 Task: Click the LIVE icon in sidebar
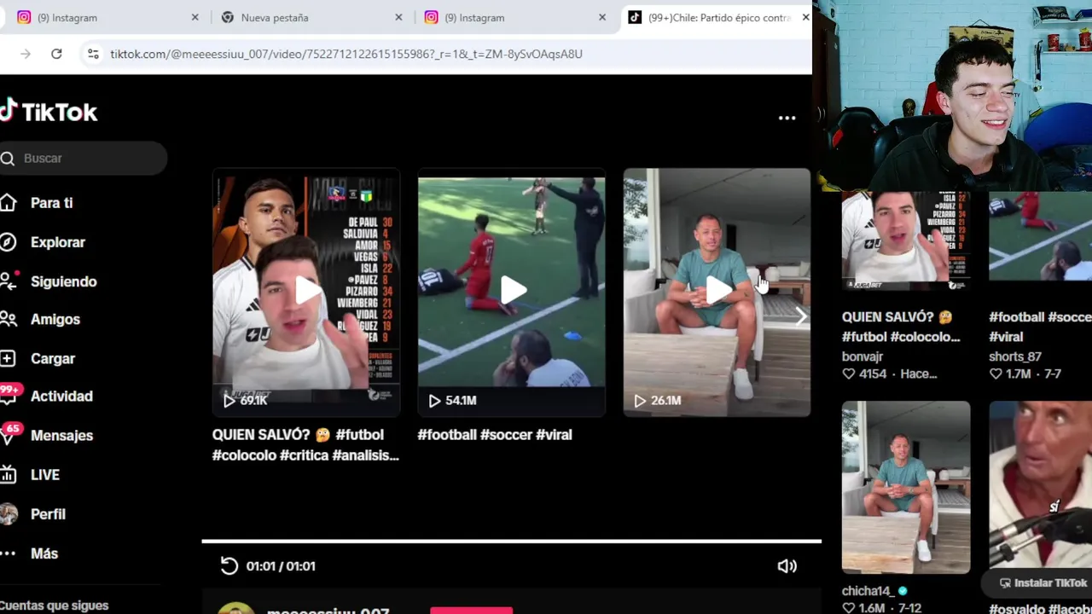click(x=8, y=474)
